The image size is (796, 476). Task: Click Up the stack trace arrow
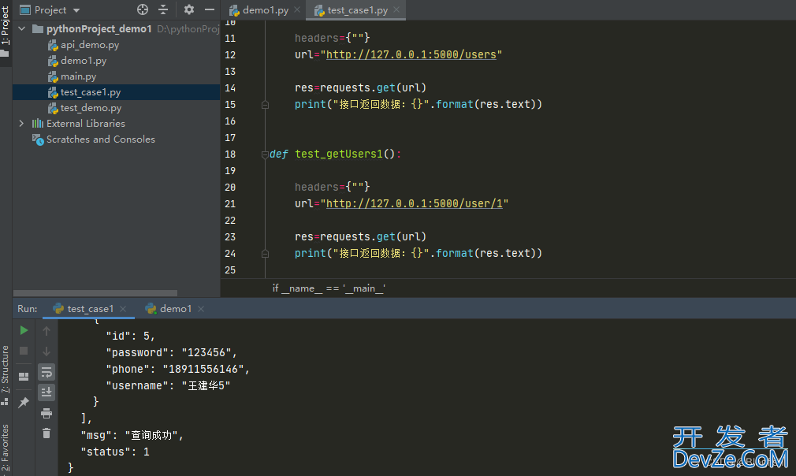coord(46,331)
